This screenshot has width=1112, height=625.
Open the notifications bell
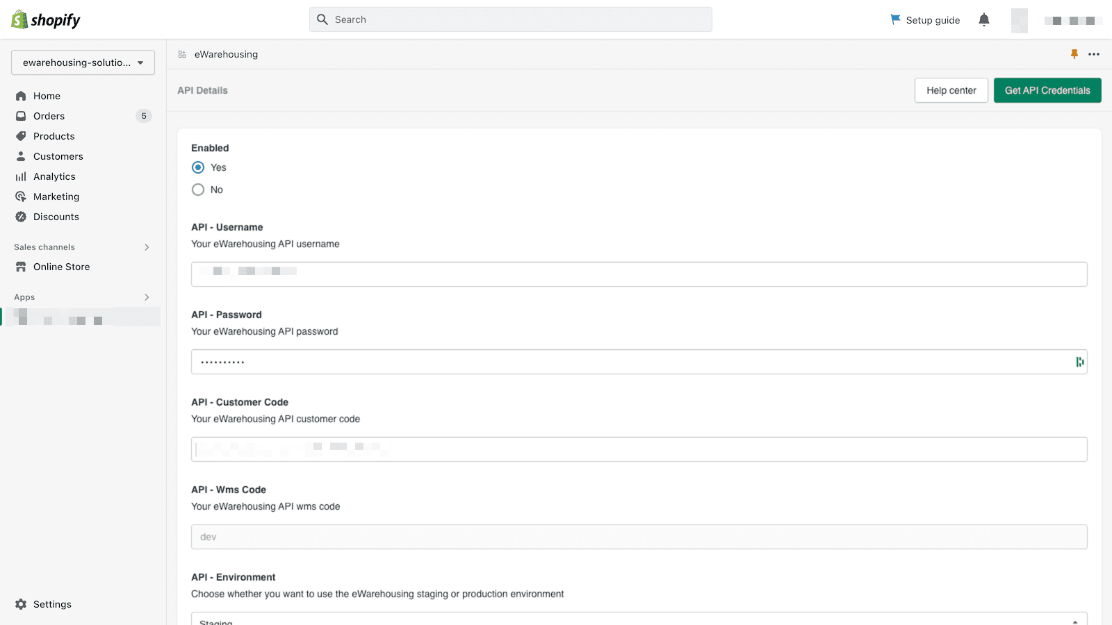point(984,19)
